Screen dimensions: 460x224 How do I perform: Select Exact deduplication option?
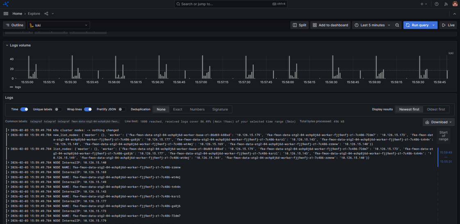(178, 110)
